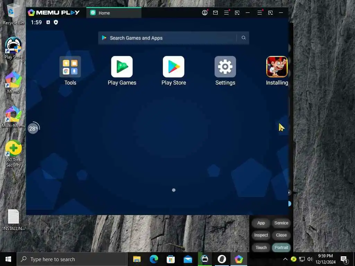
Task: Click the shield icon in Android status bar
Action: click(56, 22)
